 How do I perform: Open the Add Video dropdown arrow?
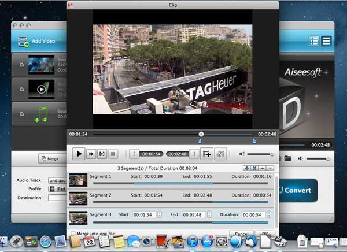click(60, 40)
